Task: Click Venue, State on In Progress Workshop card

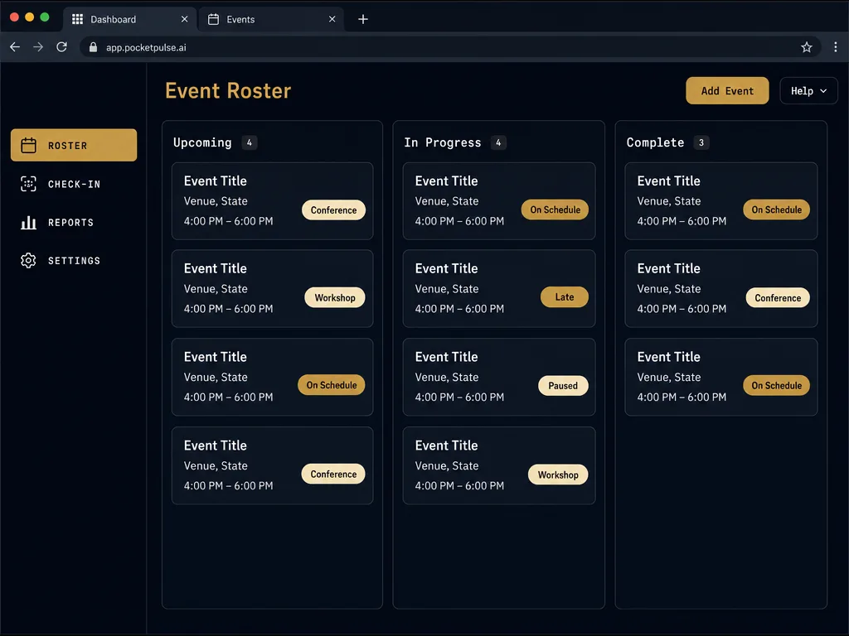Action: point(447,465)
